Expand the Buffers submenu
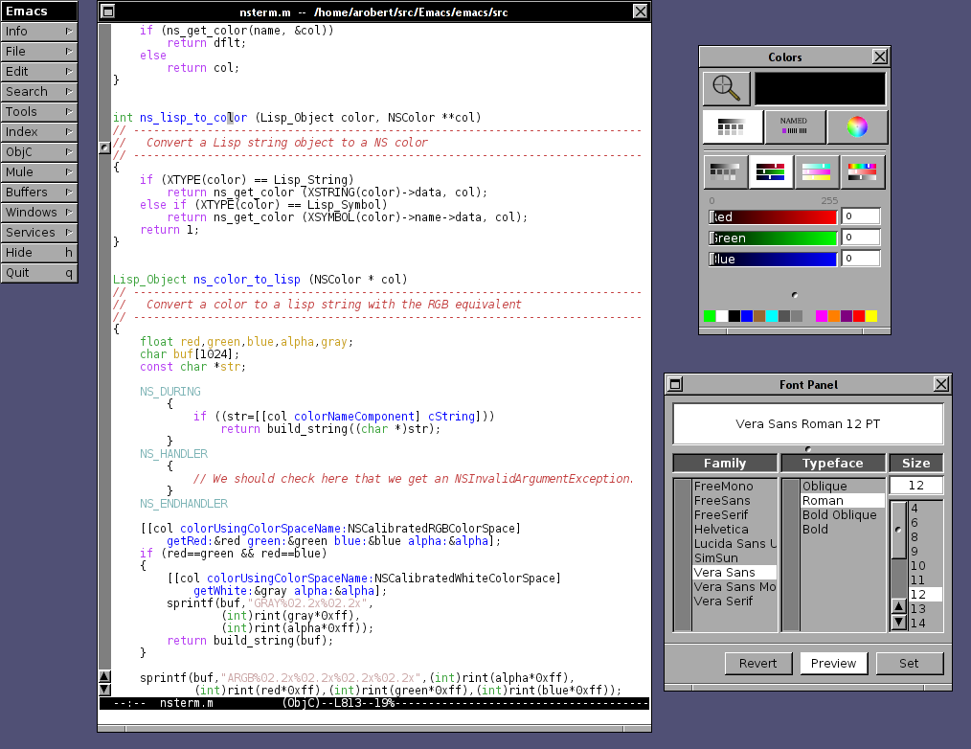The width and height of the screenshot is (971, 749). coord(38,193)
